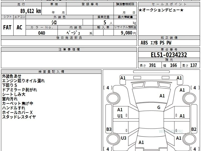Screen dimensions: 201x151
Task: Click the note ホイールカバーX
Action: (17, 112)
